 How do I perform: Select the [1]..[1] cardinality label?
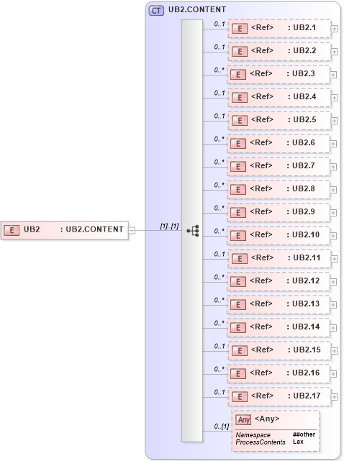coord(169,226)
